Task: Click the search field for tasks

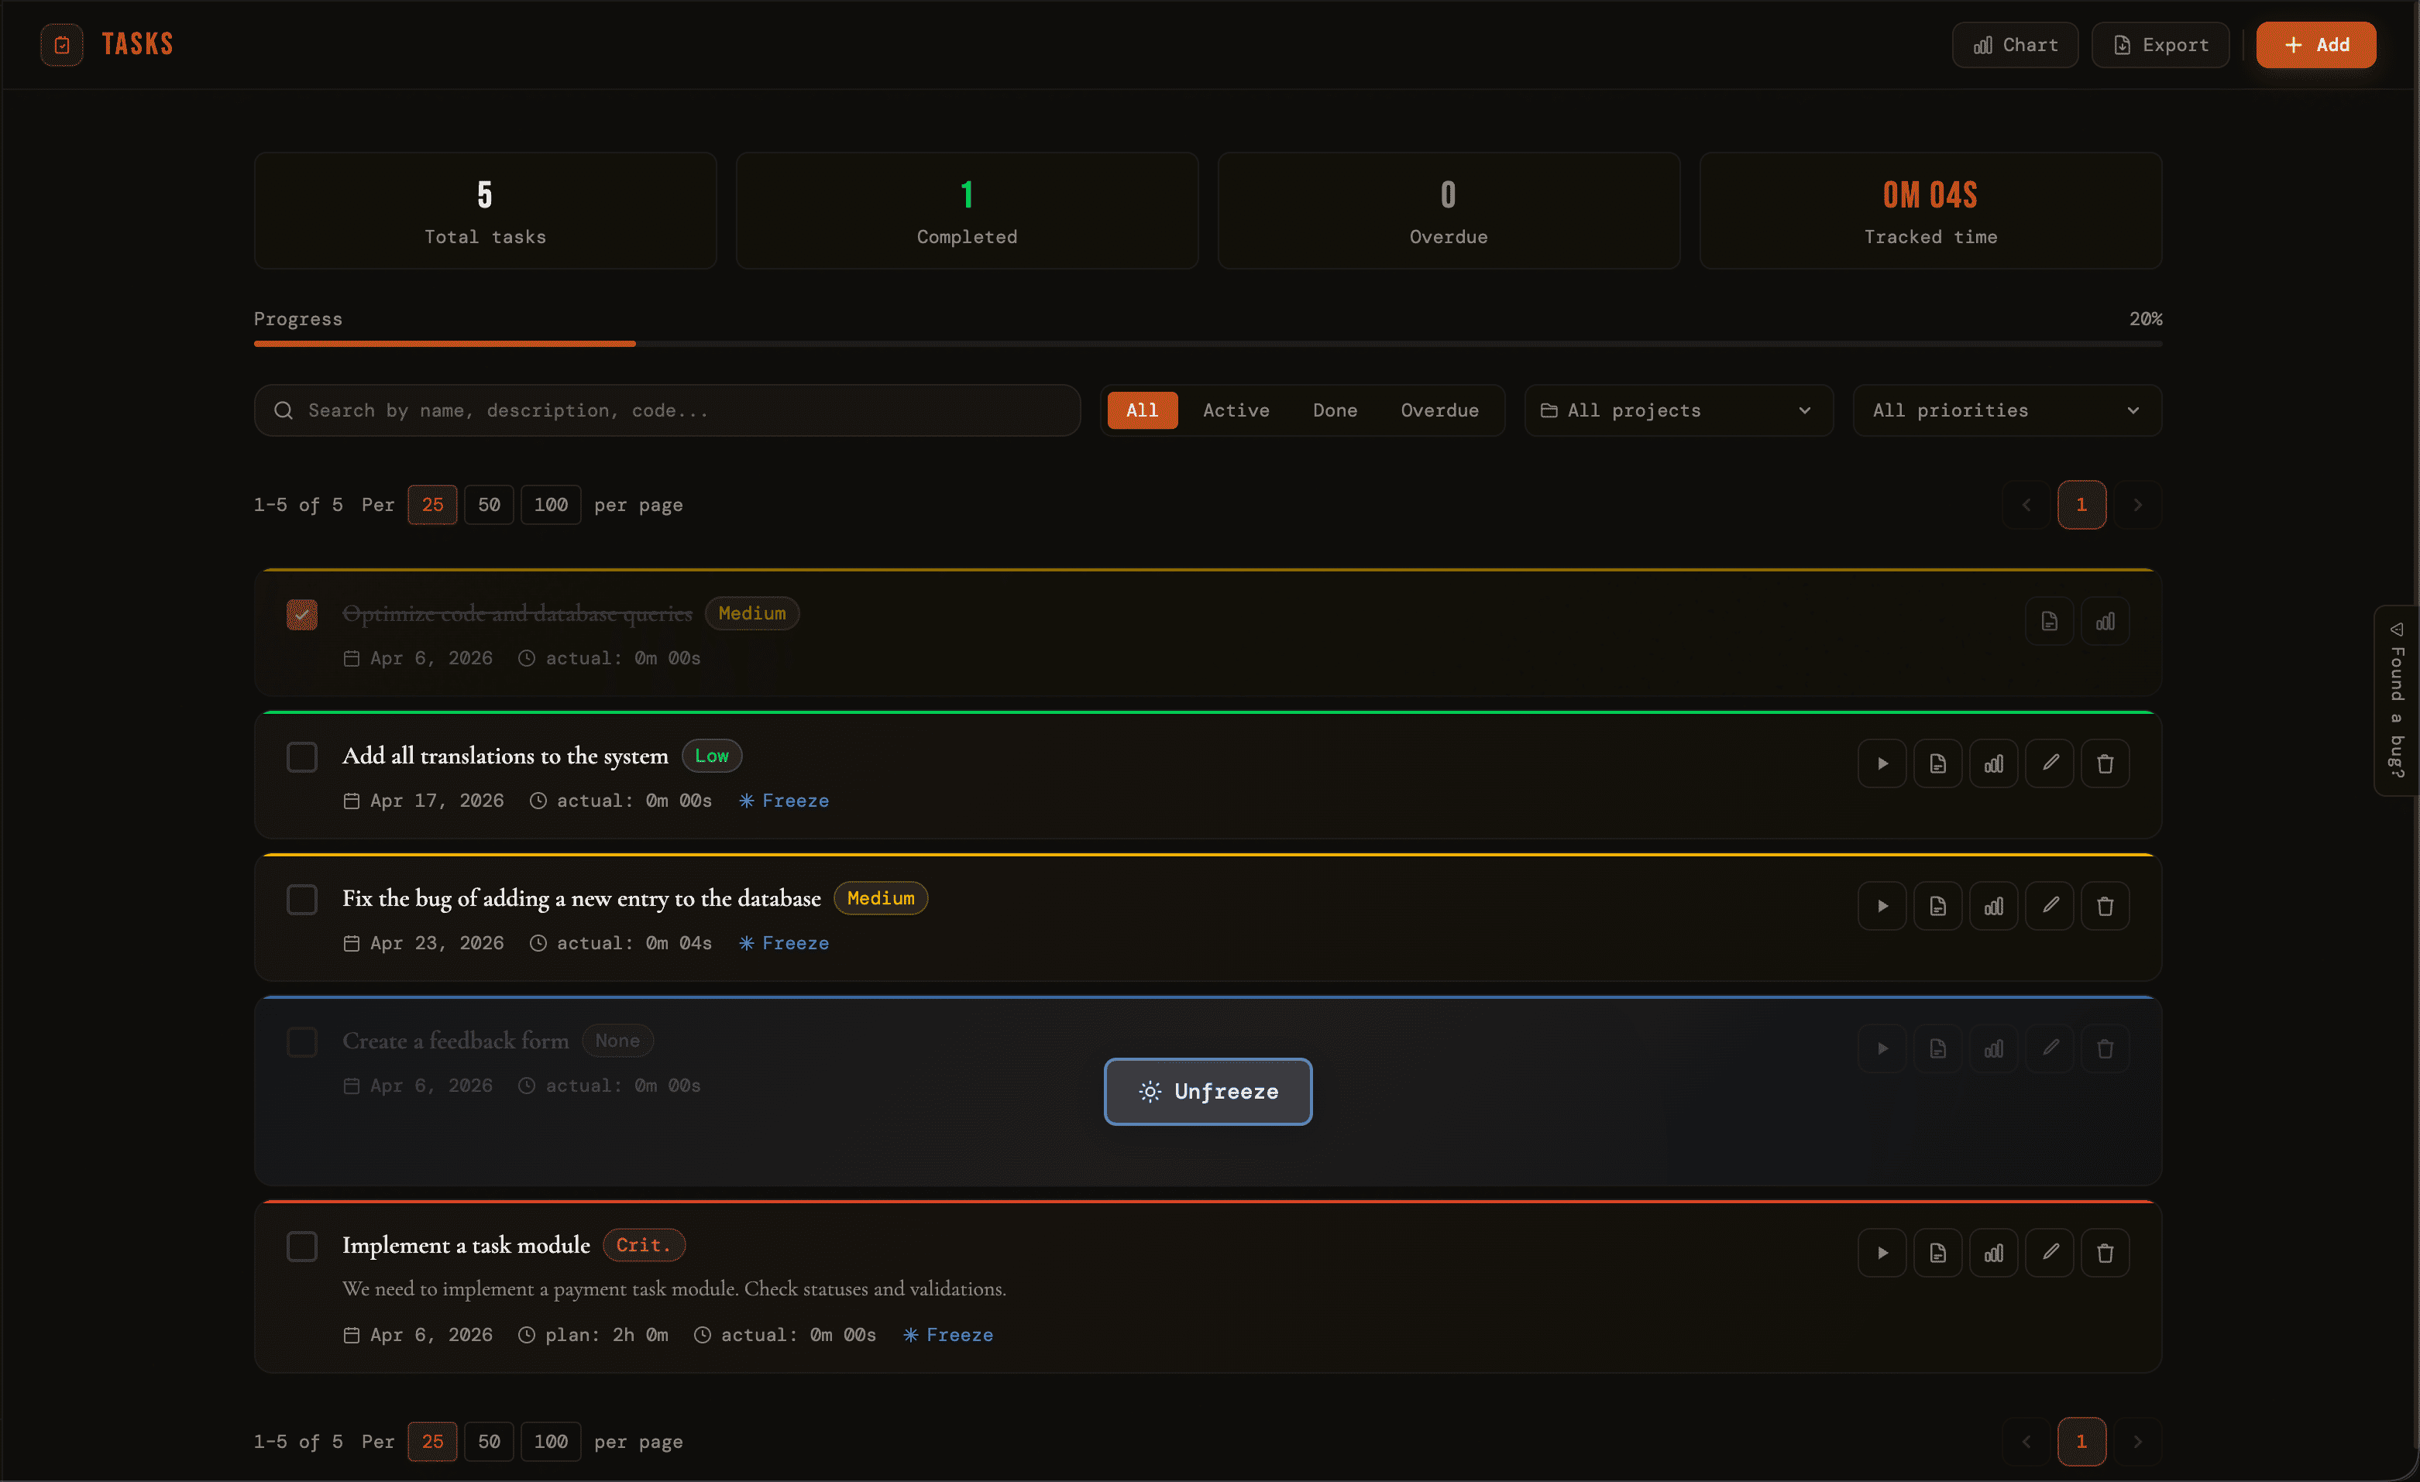Action: (x=667, y=410)
